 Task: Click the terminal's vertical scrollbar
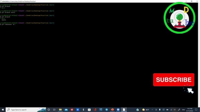pyautogui.click(x=199, y=55)
